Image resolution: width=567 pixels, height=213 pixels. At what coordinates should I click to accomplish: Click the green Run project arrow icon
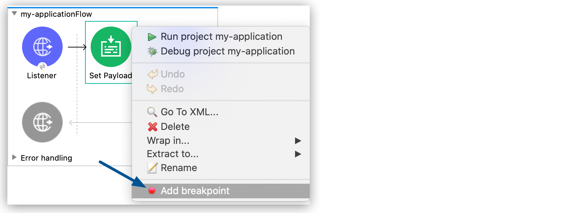click(152, 36)
